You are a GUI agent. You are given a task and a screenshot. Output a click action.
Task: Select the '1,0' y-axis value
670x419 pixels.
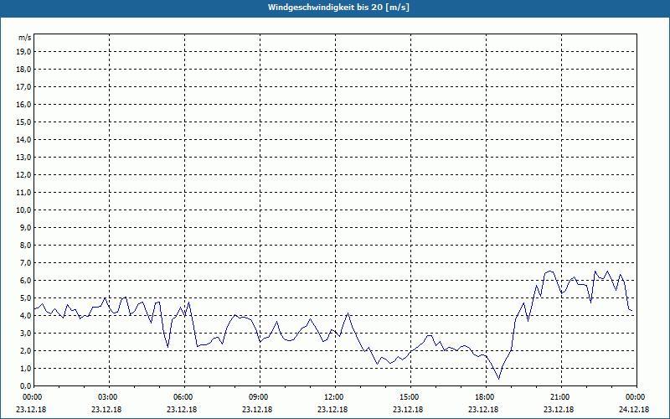[25, 369]
